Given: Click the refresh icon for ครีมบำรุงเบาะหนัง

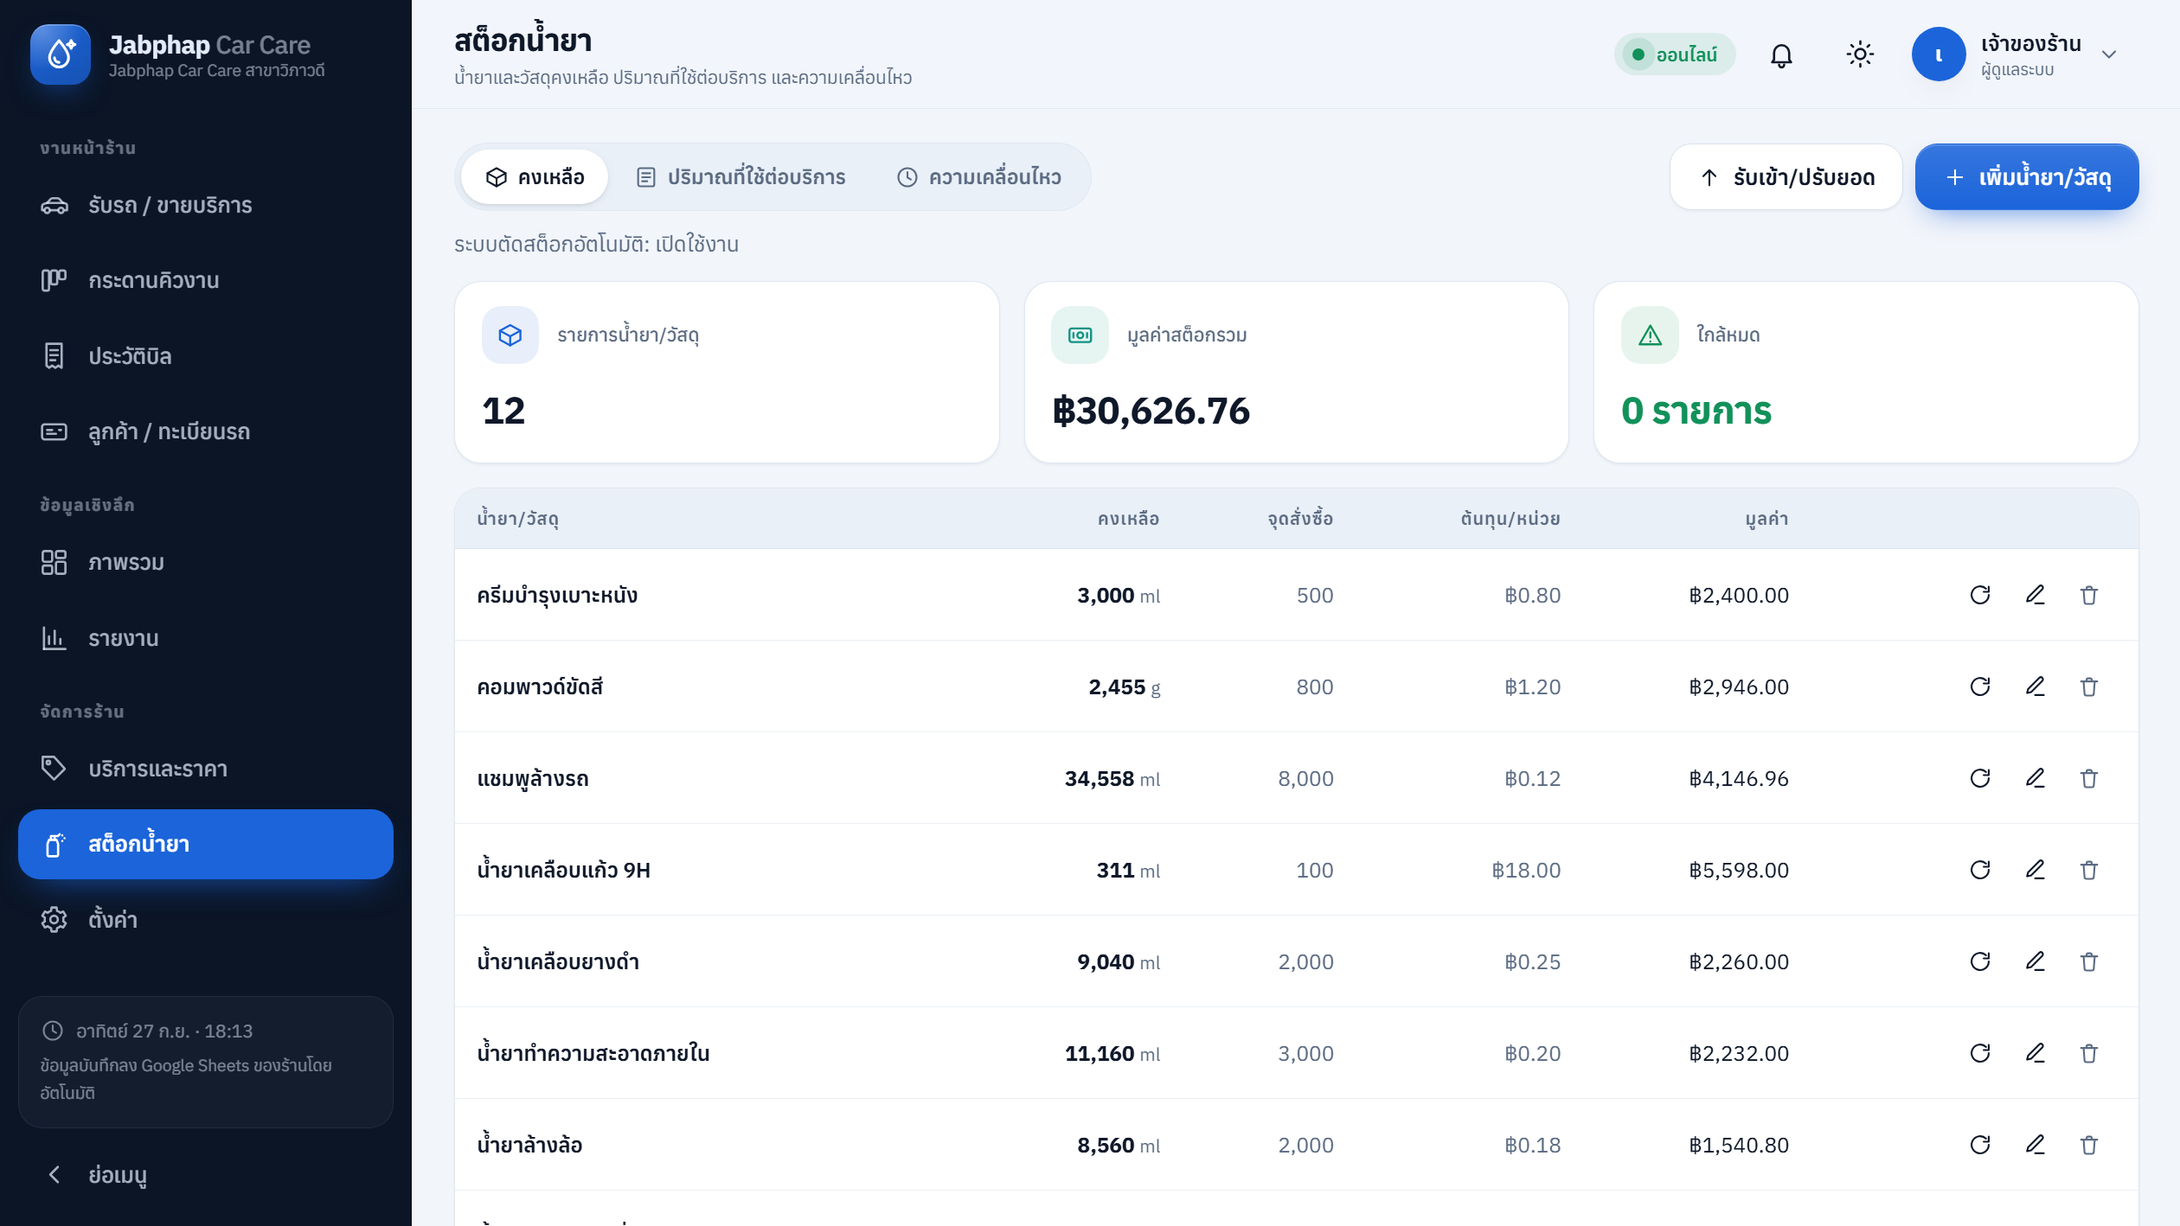Looking at the screenshot, I should (x=1980, y=595).
